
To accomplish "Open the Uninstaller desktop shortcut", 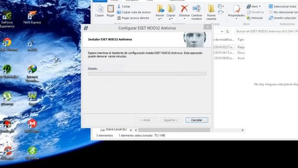I will coord(7,72).
